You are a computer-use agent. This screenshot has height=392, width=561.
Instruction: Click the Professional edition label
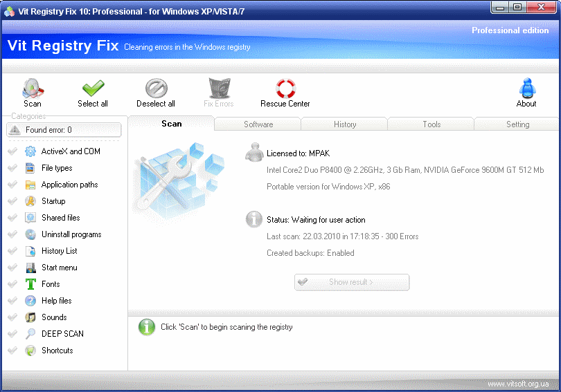pyautogui.click(x=510, y=30)
